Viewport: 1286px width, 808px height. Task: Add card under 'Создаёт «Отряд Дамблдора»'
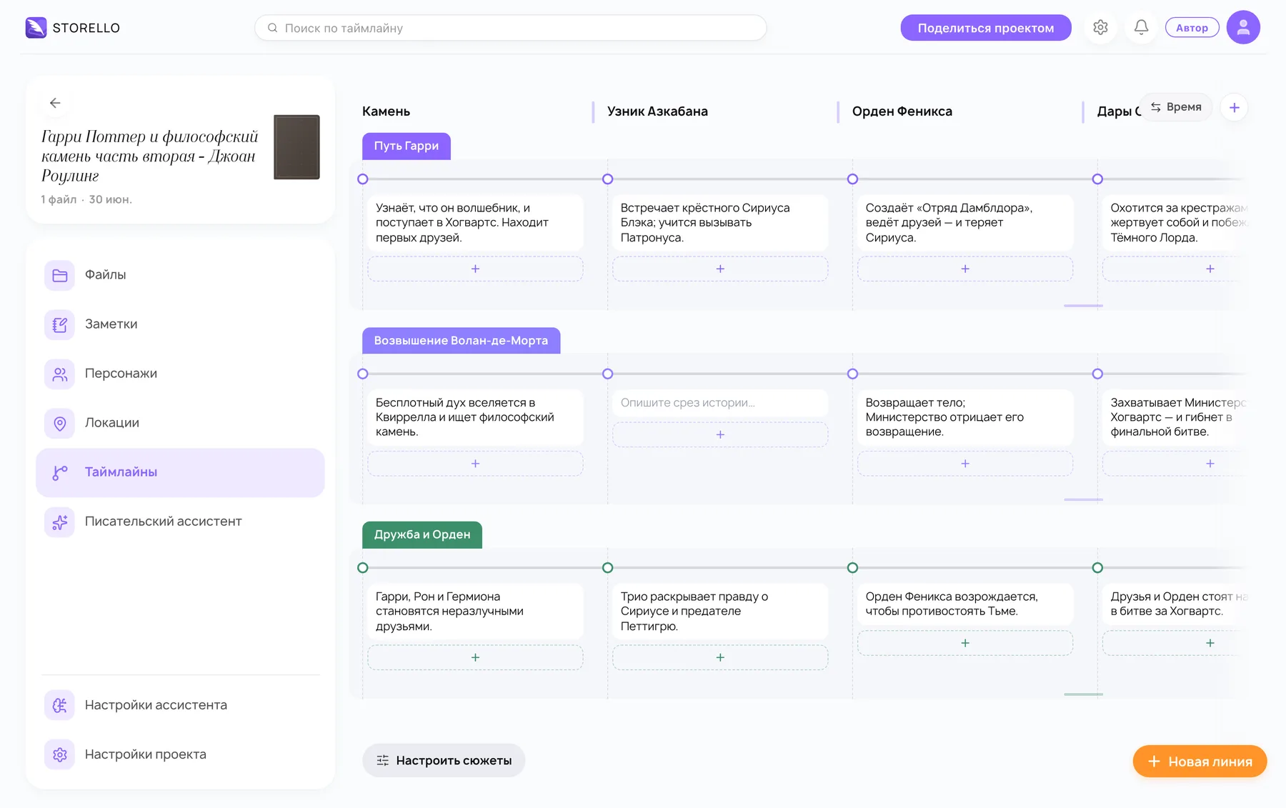pyautogui.click(x=965, y=269)
